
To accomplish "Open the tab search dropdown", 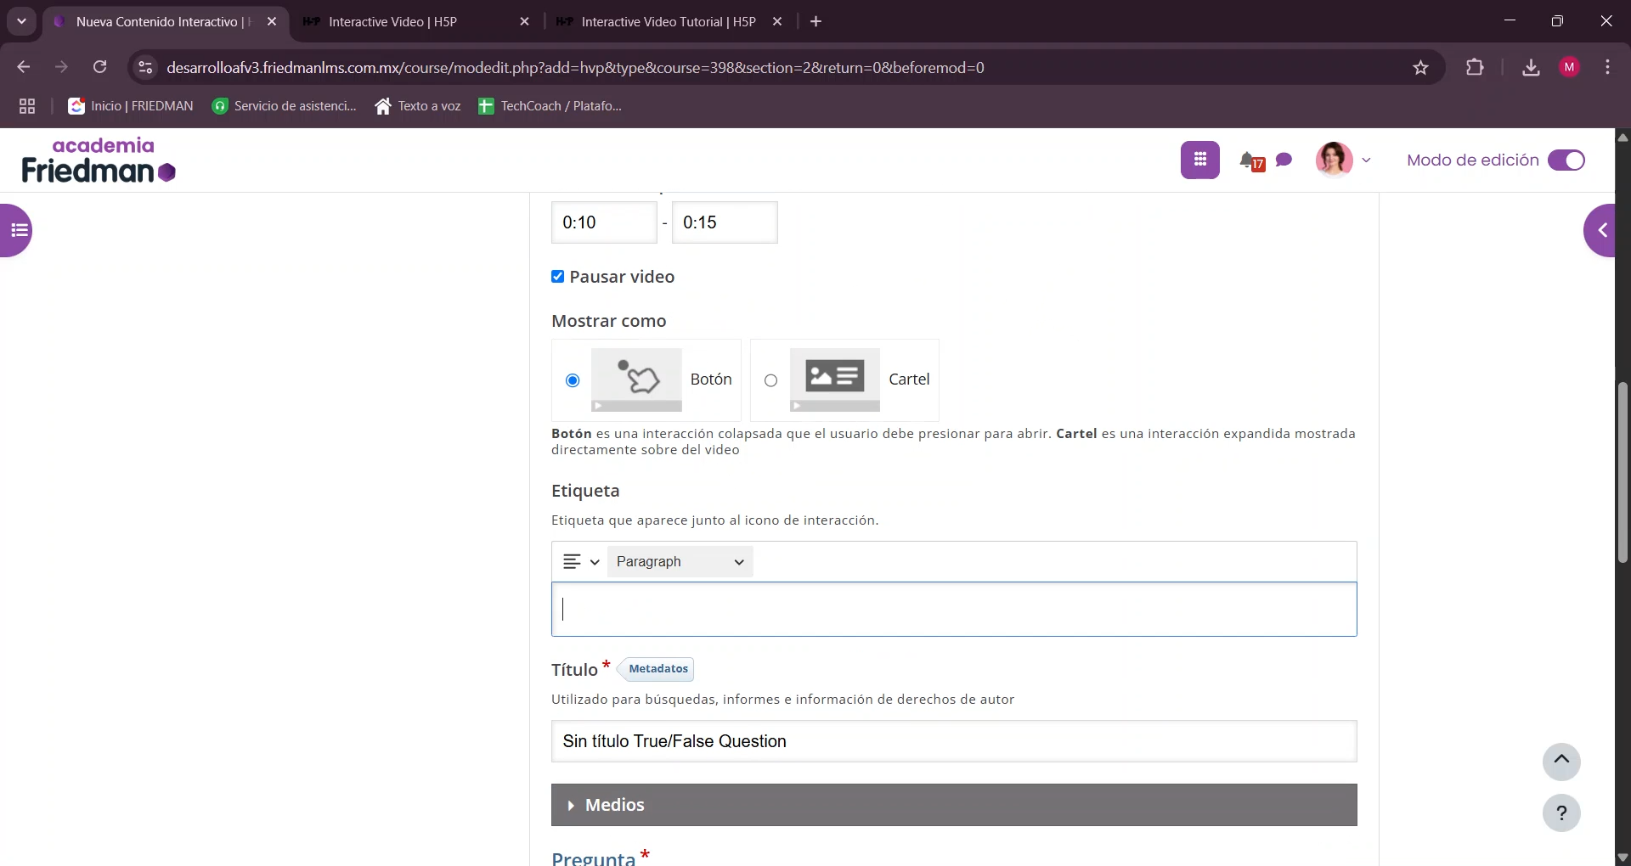I will click(x=21, y=21).
